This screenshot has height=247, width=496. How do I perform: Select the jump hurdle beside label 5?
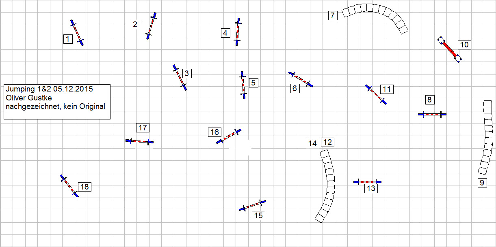[x=243, y=85]
